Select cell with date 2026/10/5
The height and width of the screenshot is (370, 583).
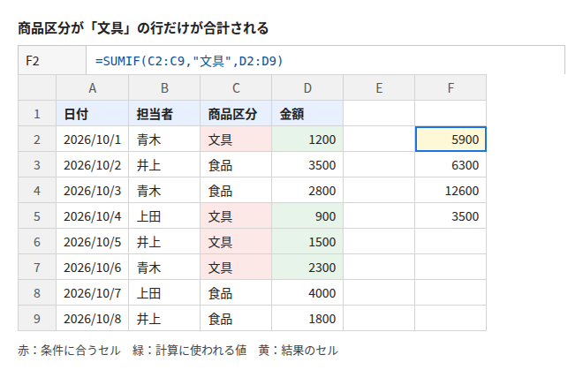pos(92,242)
